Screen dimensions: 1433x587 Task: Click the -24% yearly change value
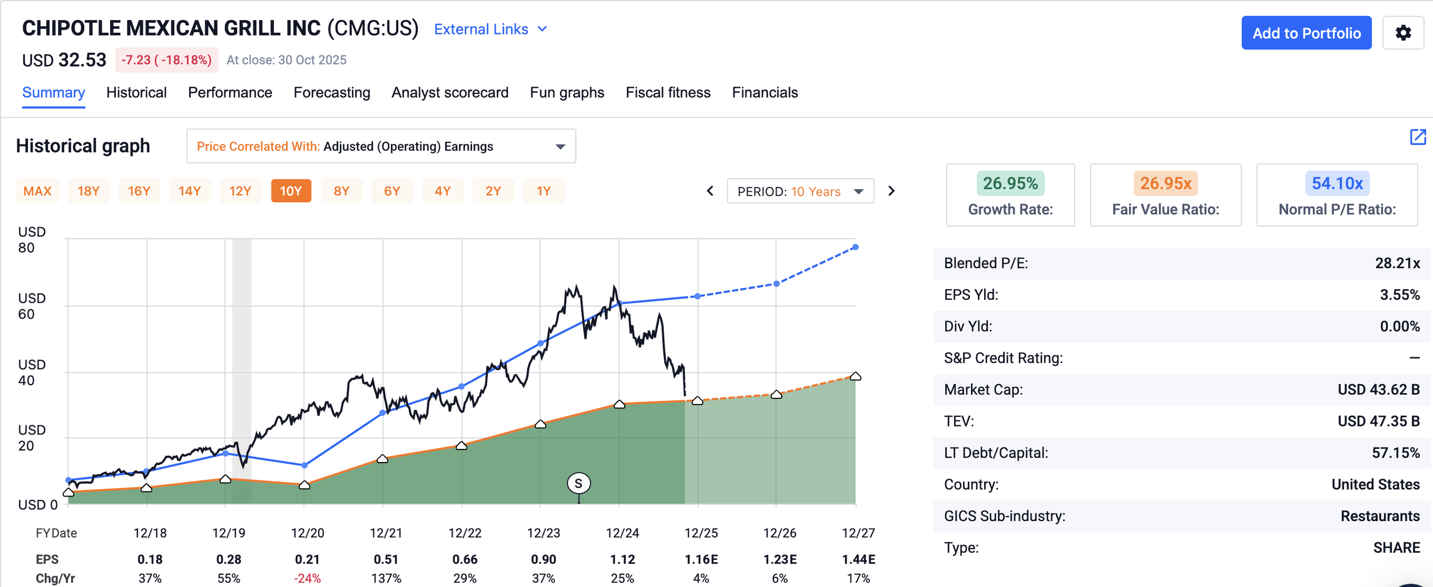307,578
